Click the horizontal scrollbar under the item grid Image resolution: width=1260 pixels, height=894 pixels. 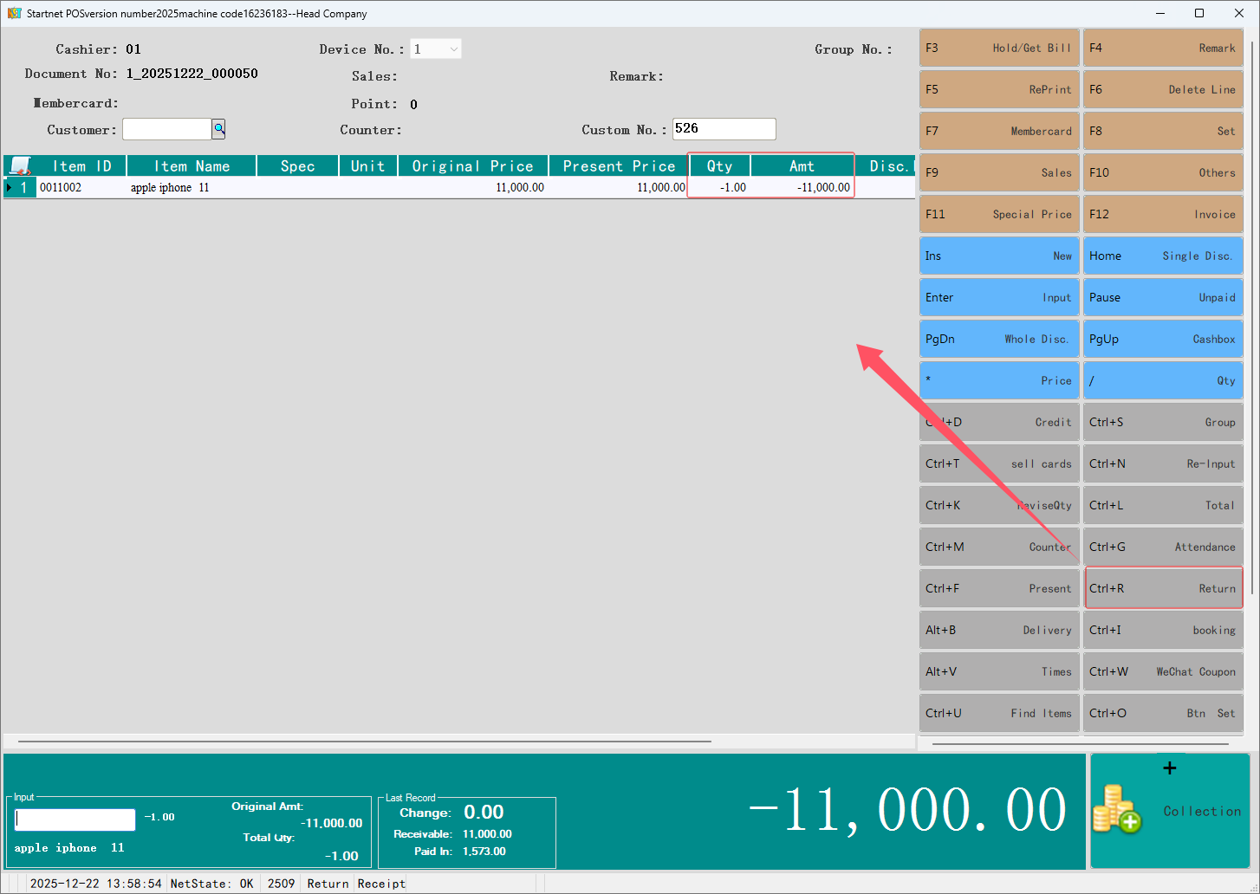(x=364, y=742)
